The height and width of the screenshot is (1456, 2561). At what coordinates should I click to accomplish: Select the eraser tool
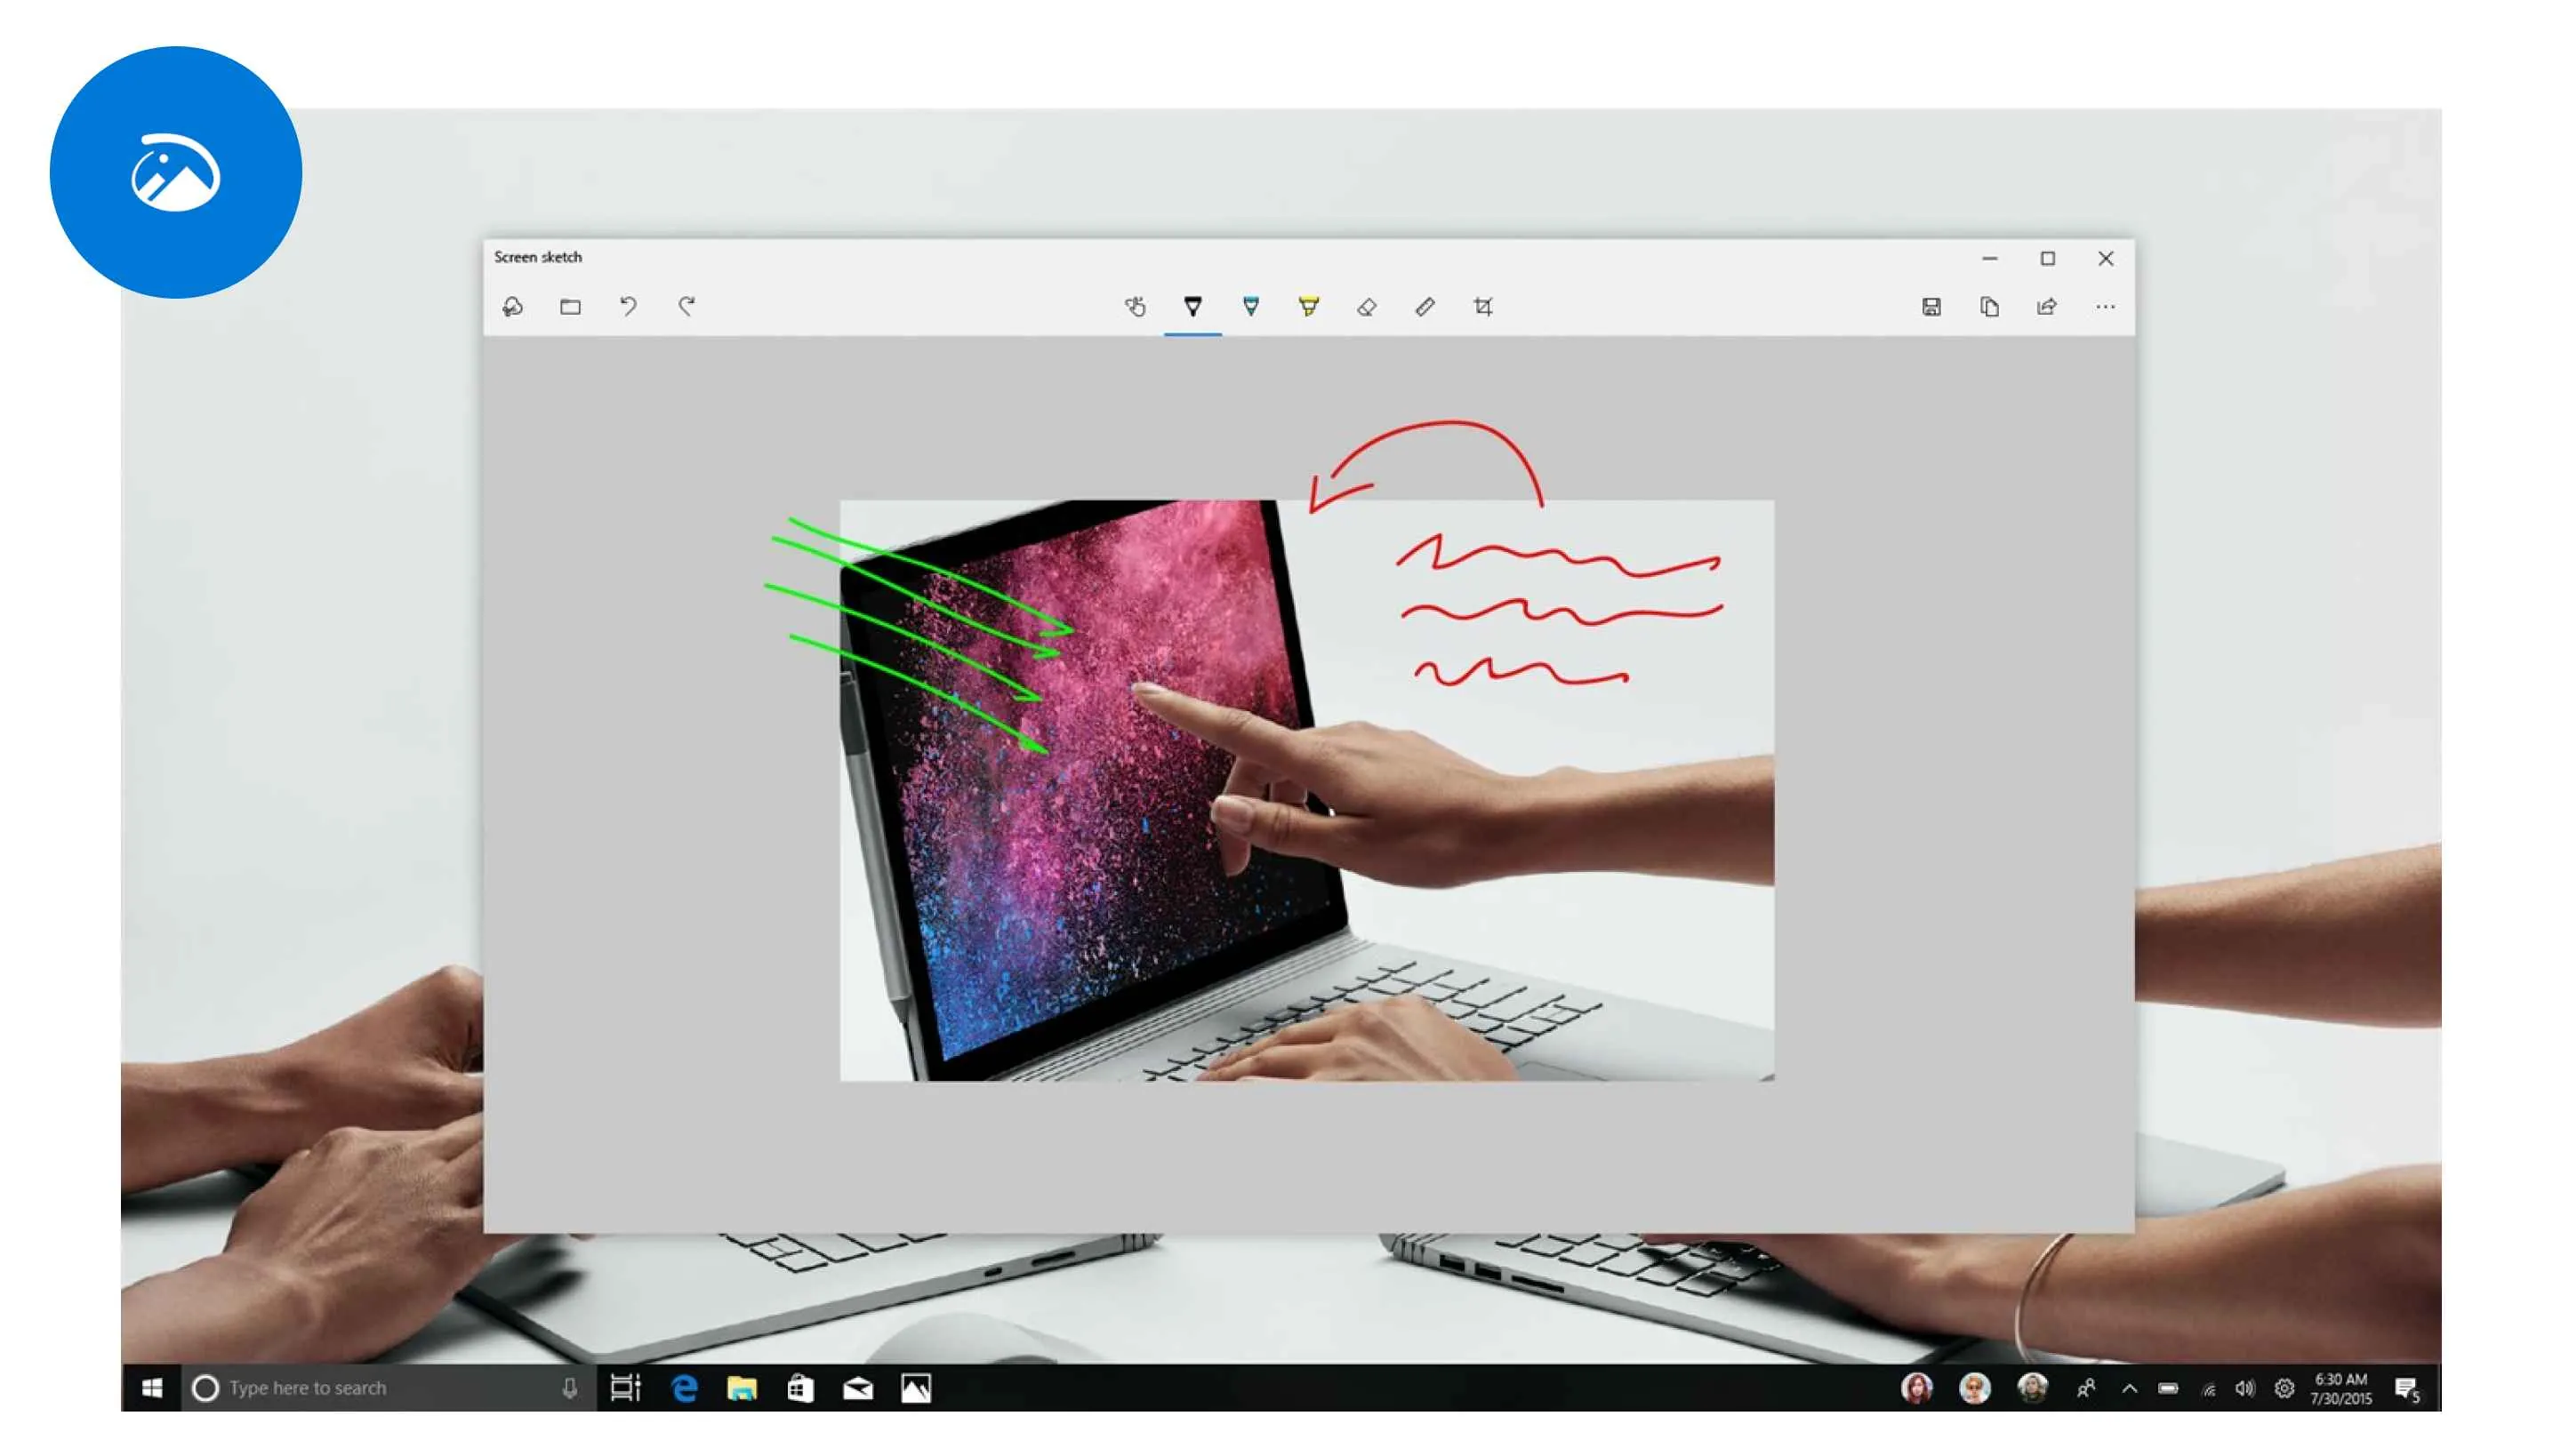1367,307
